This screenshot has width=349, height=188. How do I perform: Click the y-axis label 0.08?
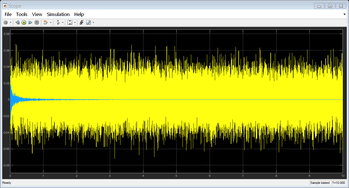6,34
